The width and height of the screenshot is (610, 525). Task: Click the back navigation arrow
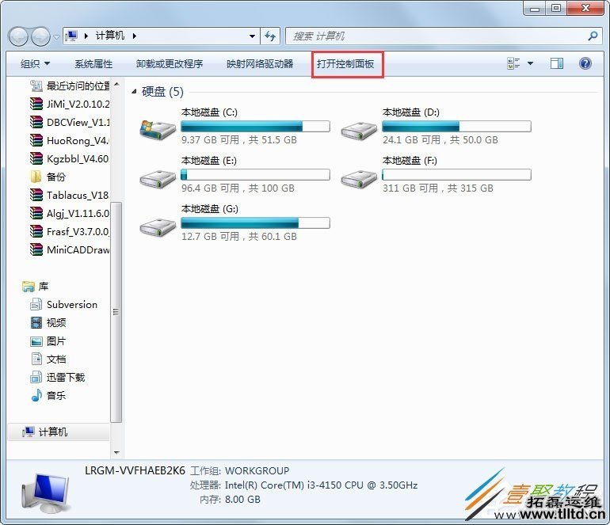click(x=18, y=36)
